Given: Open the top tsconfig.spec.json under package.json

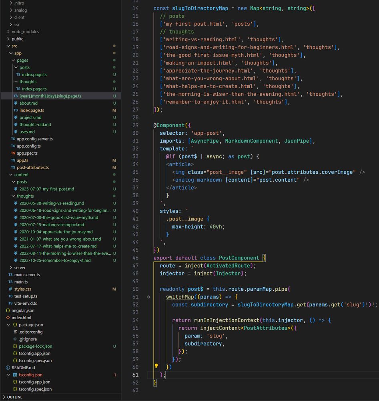Looking at the screenshot, I should (x=35, y=360).
